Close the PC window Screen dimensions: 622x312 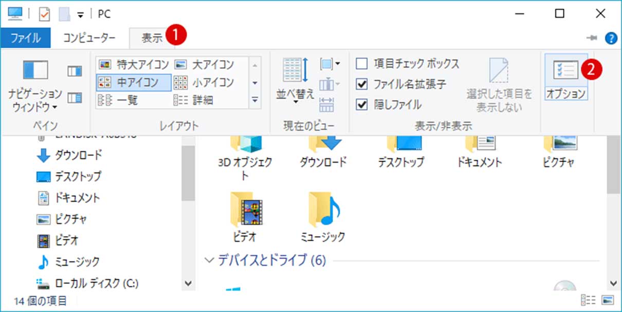(600, 14)
